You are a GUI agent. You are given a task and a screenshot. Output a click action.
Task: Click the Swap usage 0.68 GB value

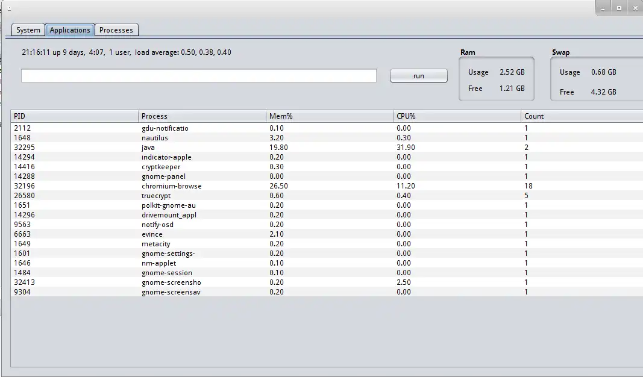(604, 72)
